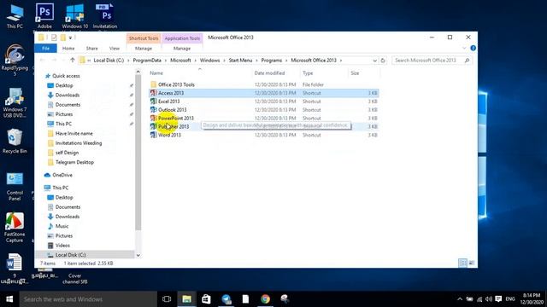This screenshot has width=547, height=307.
Task: Click the Search the web and Windows box
Action: (88, 299)
